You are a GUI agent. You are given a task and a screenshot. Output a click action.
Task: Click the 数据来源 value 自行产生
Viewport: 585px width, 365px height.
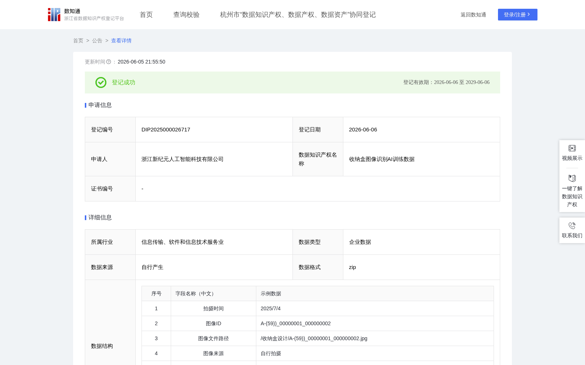click(x=152, y=267)
